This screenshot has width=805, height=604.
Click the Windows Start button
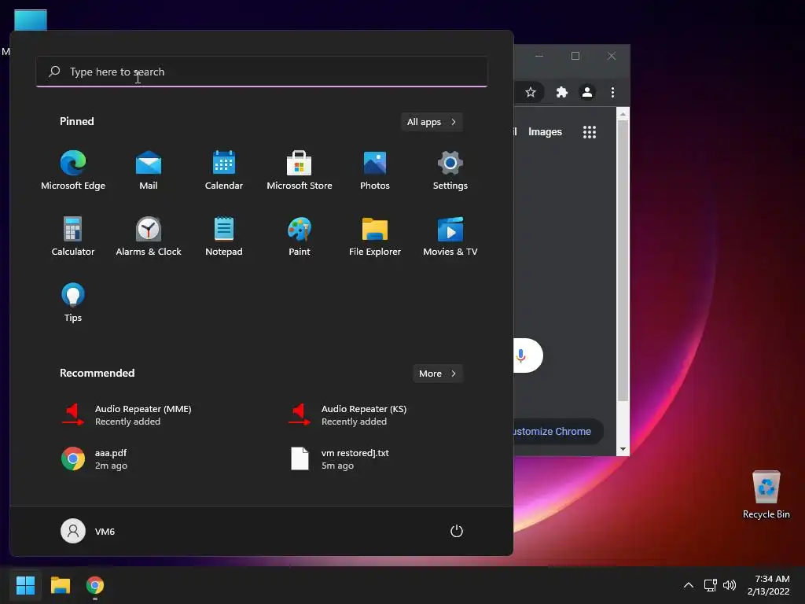pos(25,585)
